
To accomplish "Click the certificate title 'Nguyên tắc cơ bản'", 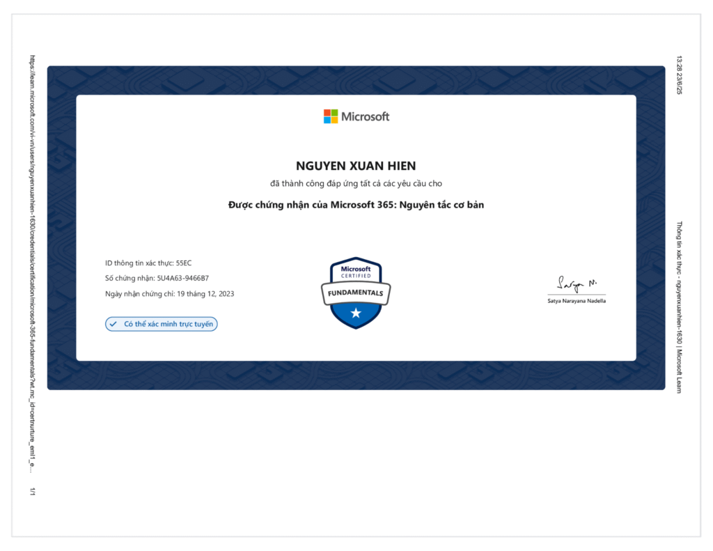I will tap(356, 205).
